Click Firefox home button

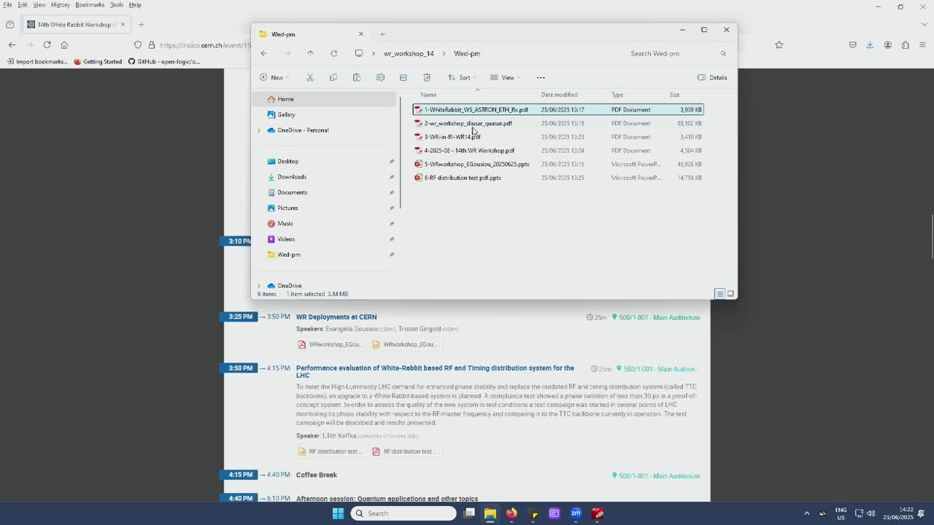coord(64,44)
